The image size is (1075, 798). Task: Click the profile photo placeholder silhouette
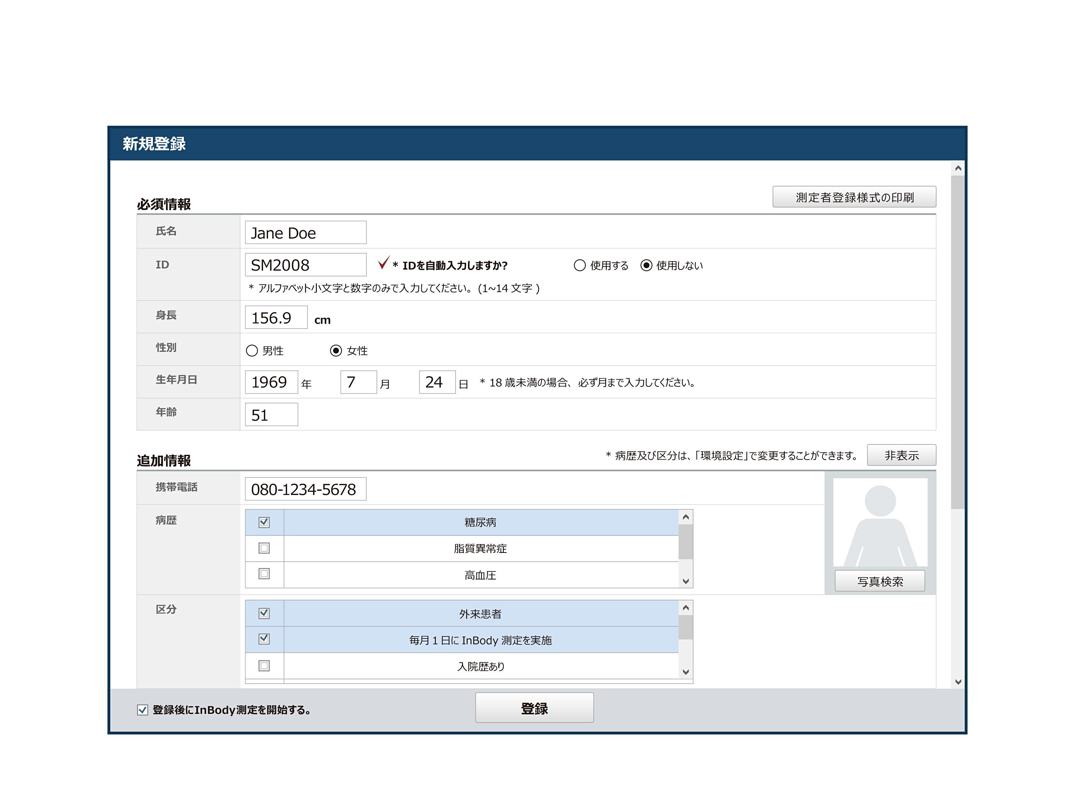(x=880, y=522)
